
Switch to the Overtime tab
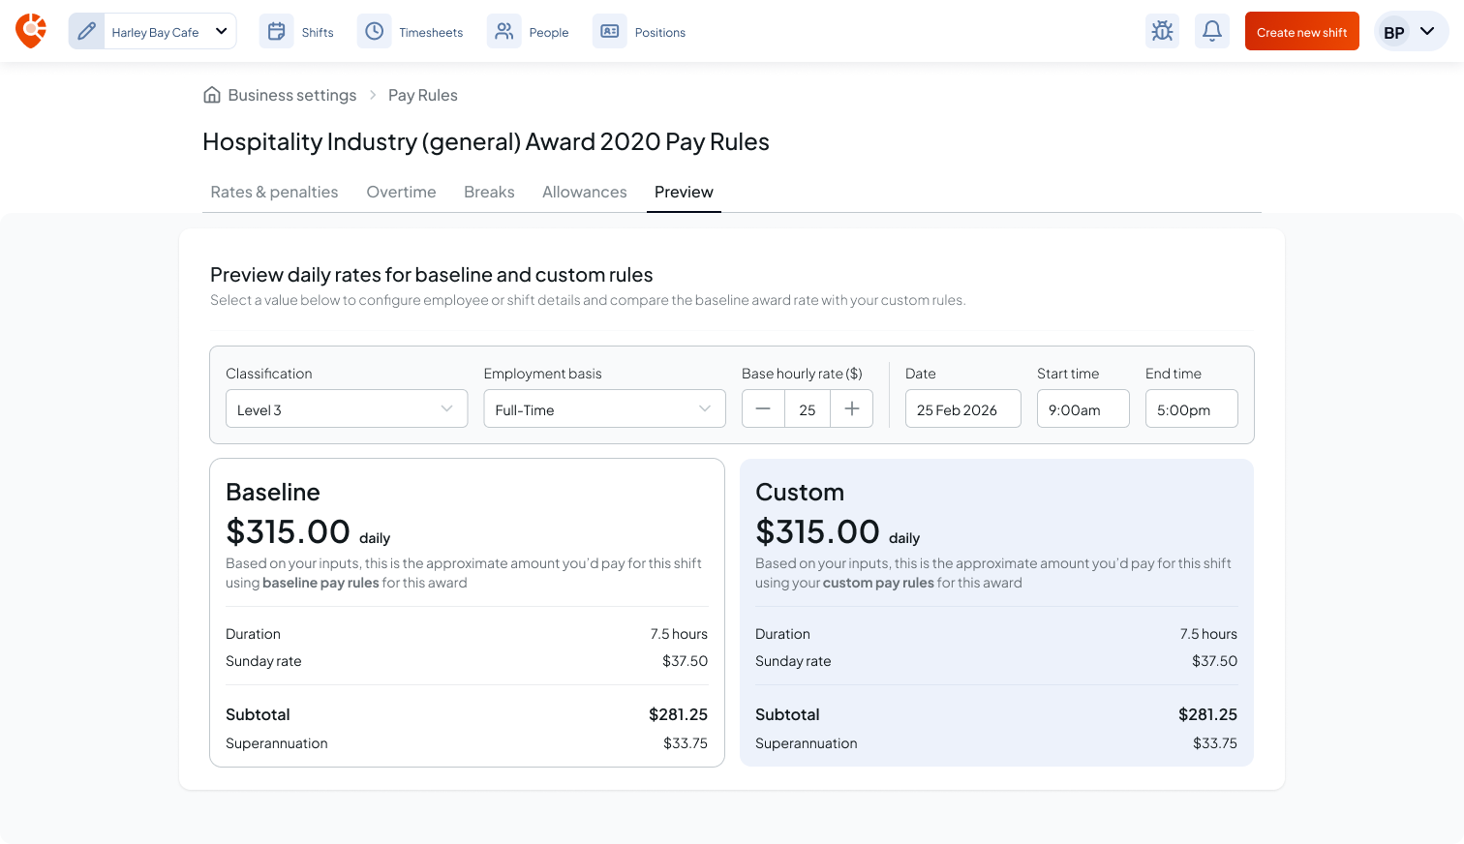tap(401, 192)
